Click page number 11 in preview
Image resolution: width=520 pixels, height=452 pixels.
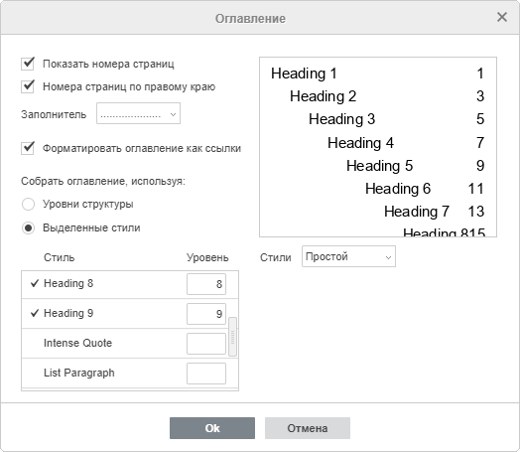pos(476,189)
